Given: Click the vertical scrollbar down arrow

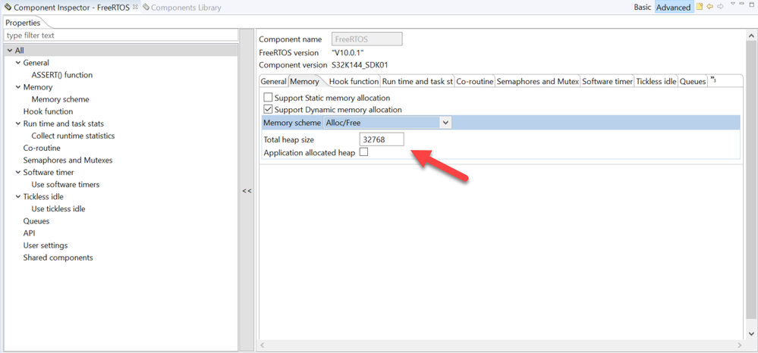Looking at the screenshot, I should point(752,334).
